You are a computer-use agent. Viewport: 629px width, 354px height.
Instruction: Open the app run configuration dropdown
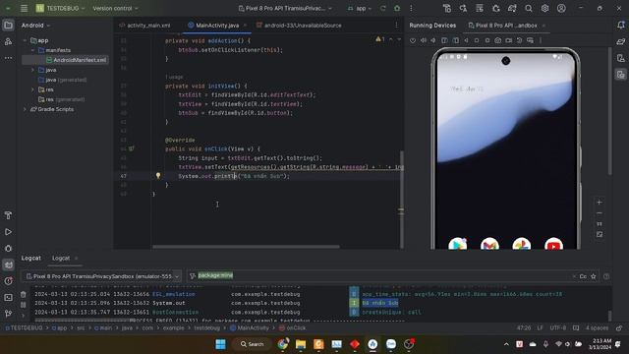359,8
